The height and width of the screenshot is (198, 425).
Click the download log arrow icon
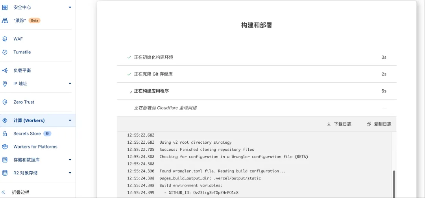pos(329,124)
